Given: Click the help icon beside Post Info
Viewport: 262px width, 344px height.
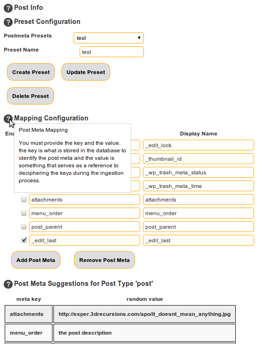Looking at the screenshot, I should tap(8, 8).
